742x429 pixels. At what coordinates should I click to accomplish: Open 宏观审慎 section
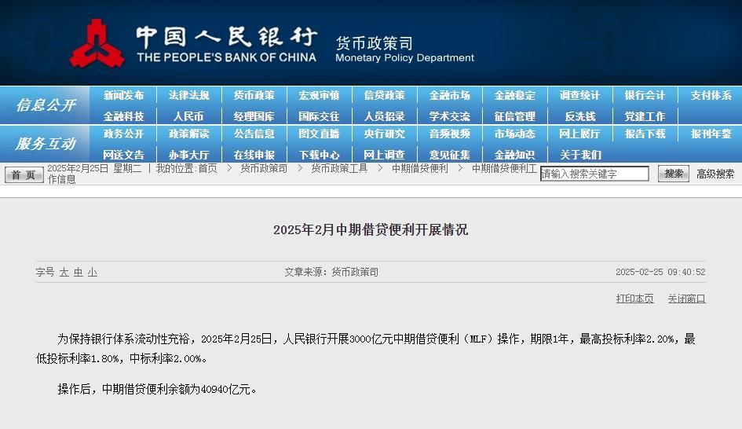[319, 95]
